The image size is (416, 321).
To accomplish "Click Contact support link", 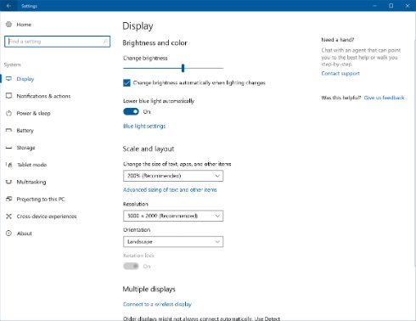I will pos(340,73).
